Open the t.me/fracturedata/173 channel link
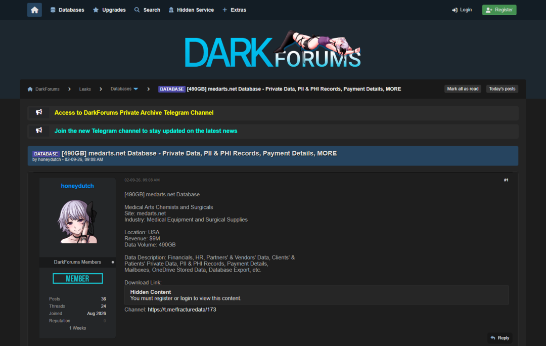 [182, 310]
